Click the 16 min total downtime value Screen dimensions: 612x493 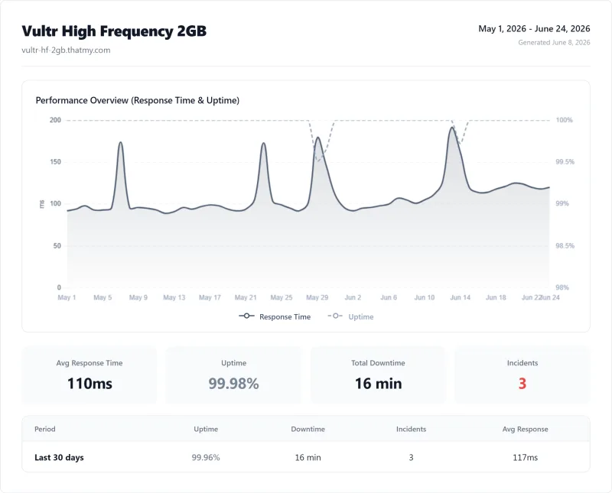[378, 384]
